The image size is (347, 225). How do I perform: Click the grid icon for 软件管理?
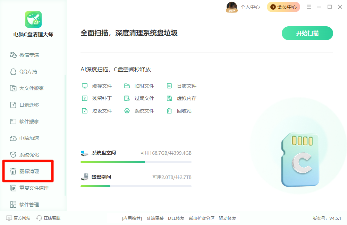tap(13, 205)
